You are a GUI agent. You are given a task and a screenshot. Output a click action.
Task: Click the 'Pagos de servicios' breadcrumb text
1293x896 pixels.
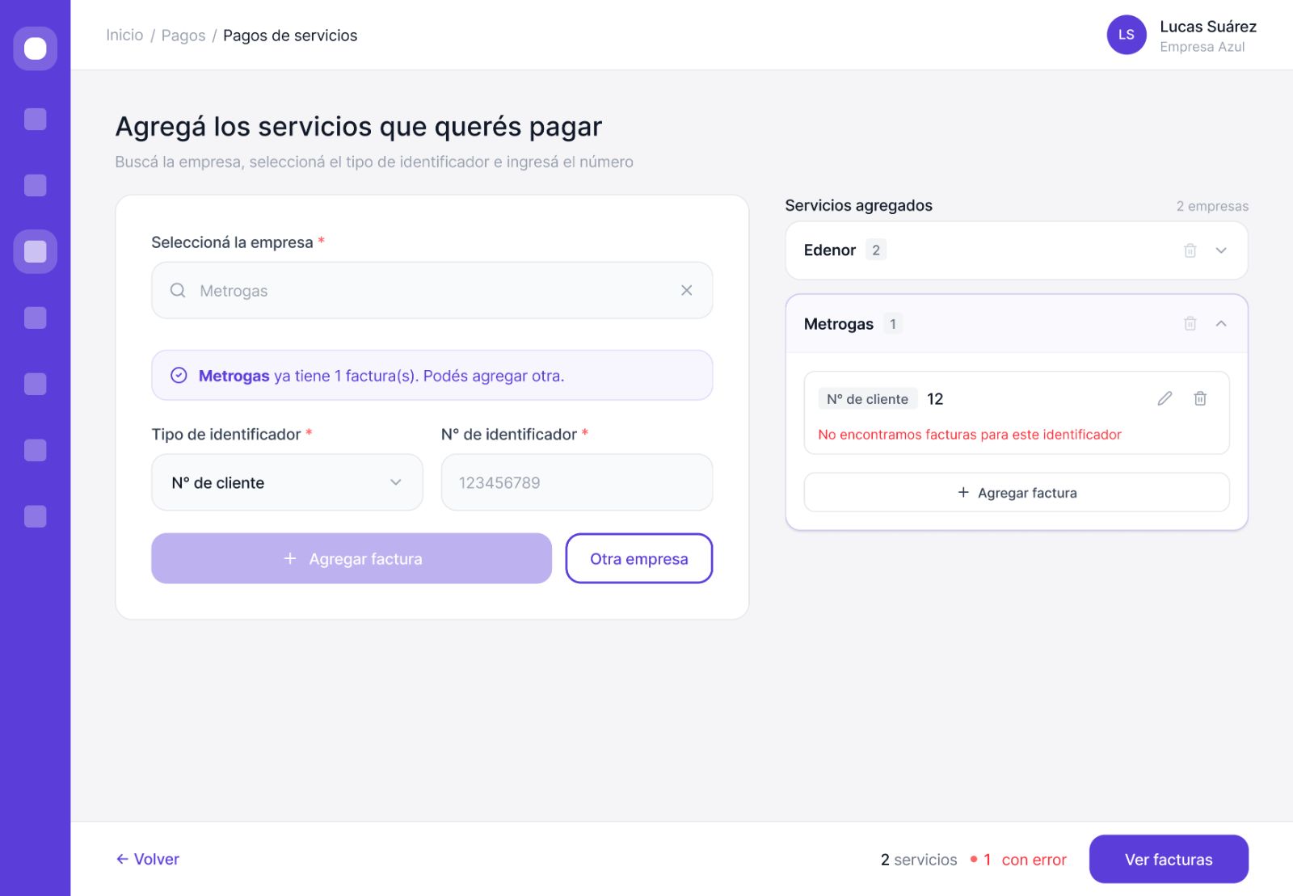290,35
